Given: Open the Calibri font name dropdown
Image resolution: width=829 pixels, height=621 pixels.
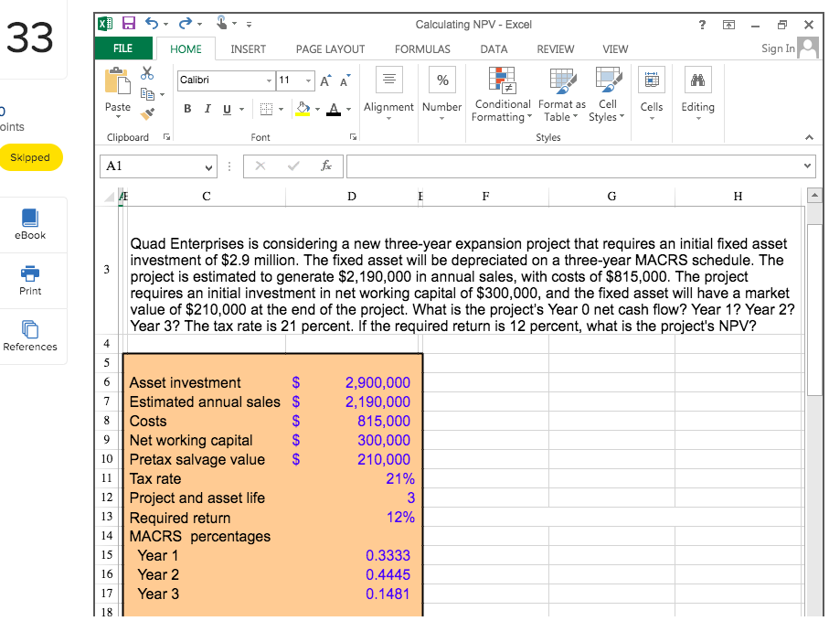Looking at the screenshot, I should tap(268, 80).
